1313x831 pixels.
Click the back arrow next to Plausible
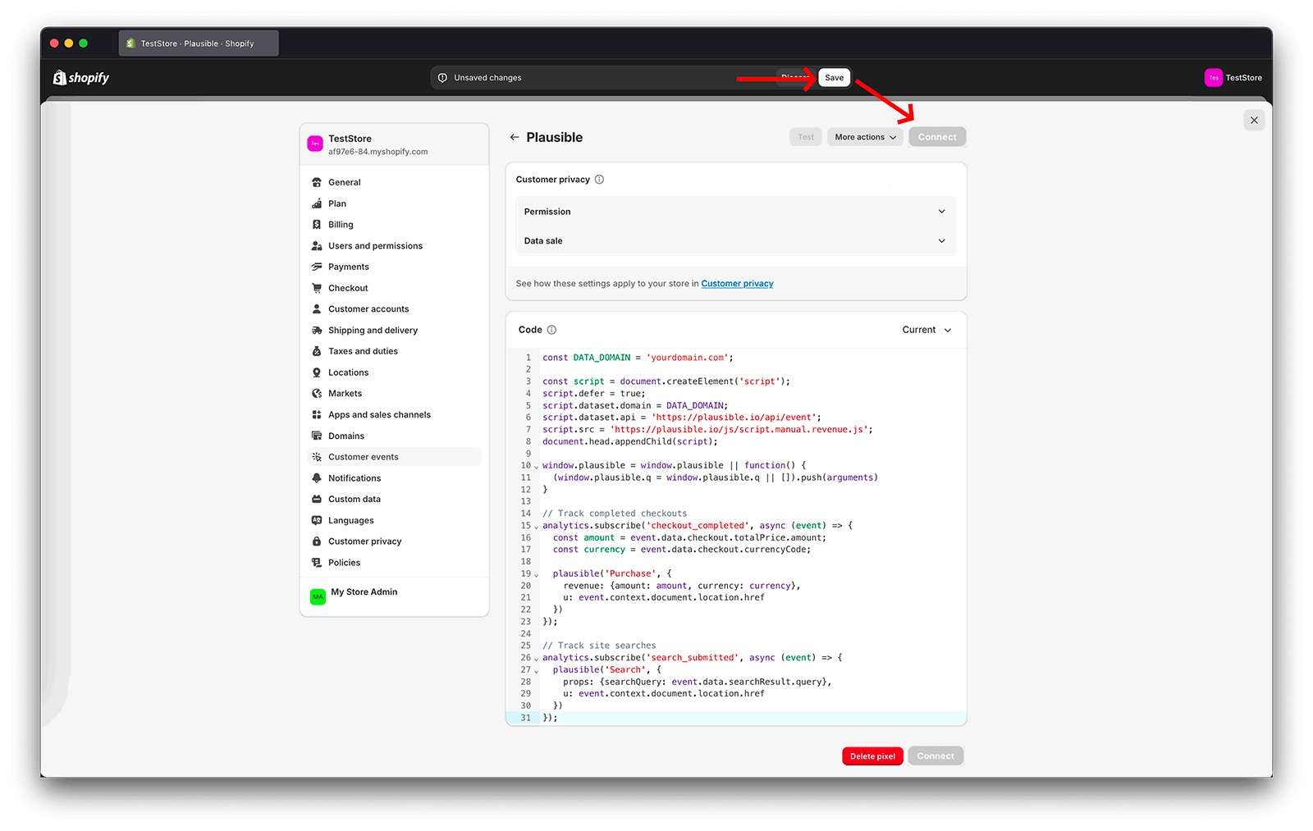coord(515,137)
